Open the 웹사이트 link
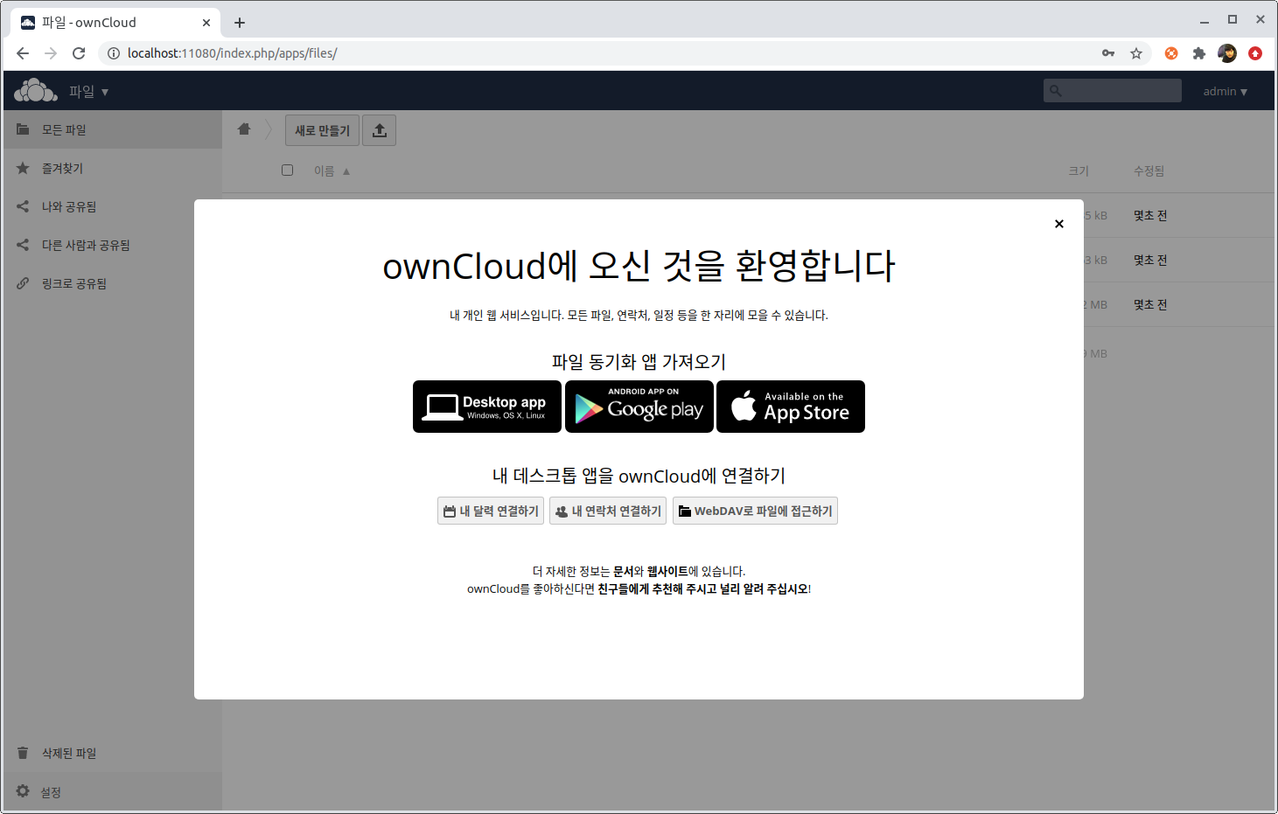 click(x=667, y=571)
